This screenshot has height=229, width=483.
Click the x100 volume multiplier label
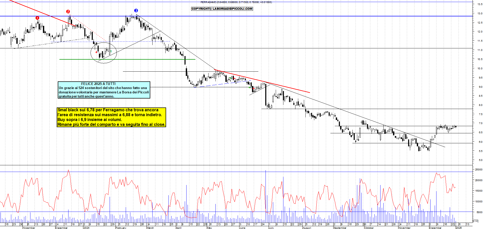click(476, 221)
